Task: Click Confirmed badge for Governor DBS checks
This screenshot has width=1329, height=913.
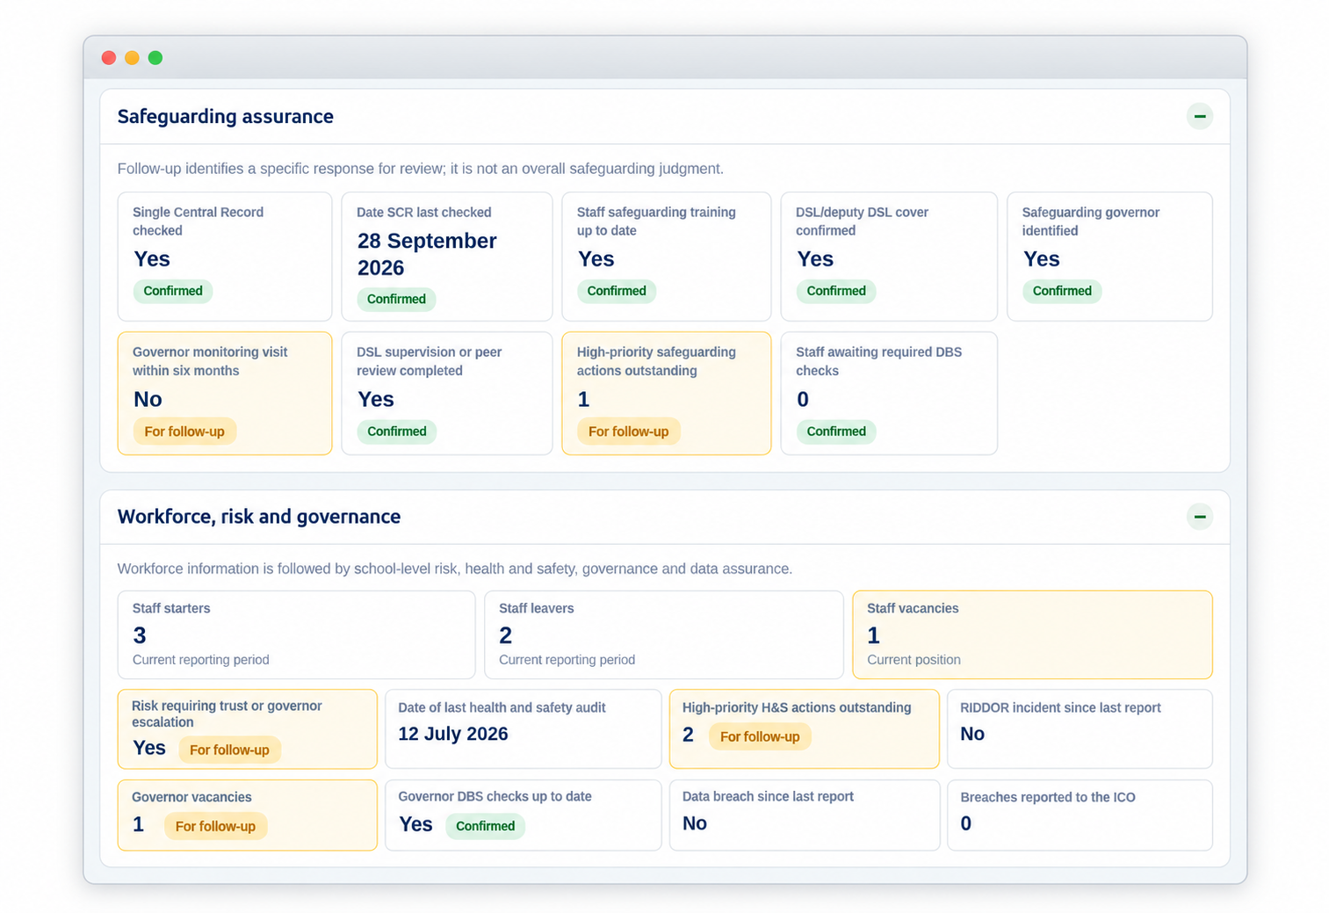Action: tap(485, 826)
